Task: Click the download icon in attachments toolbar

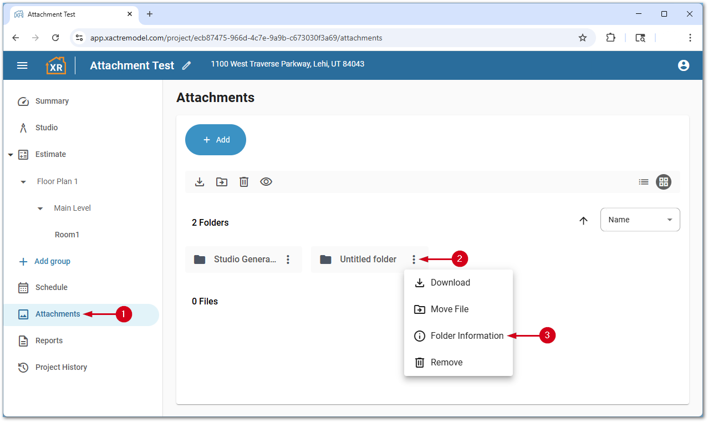Action: click(x=200, y=182)
